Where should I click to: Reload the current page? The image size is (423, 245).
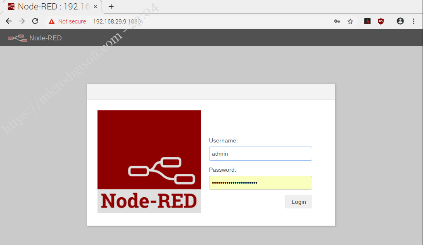(x=35, y=21)
